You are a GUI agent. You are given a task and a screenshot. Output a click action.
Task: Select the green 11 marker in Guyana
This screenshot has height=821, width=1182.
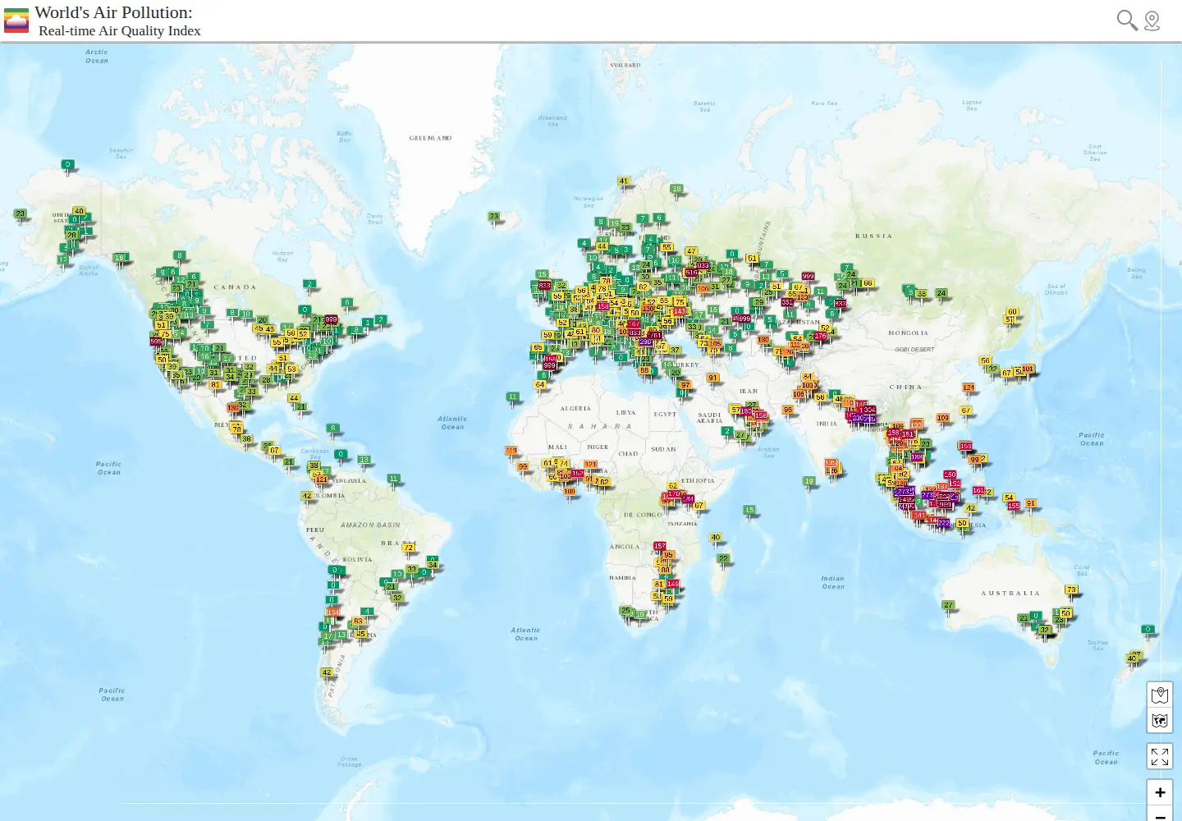tap(394, 478)
